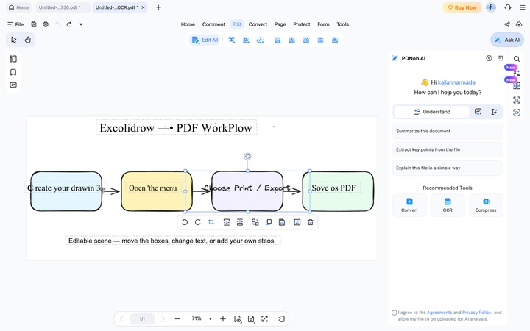Switch to the Convert ribbon tab

(x=258, y=24)
